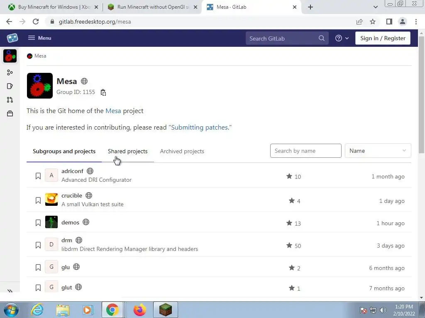Image resolution: width=425 pixels, height=318 pixels.
Task: Click the page vertical scrollbar
Action: [421, 95]
